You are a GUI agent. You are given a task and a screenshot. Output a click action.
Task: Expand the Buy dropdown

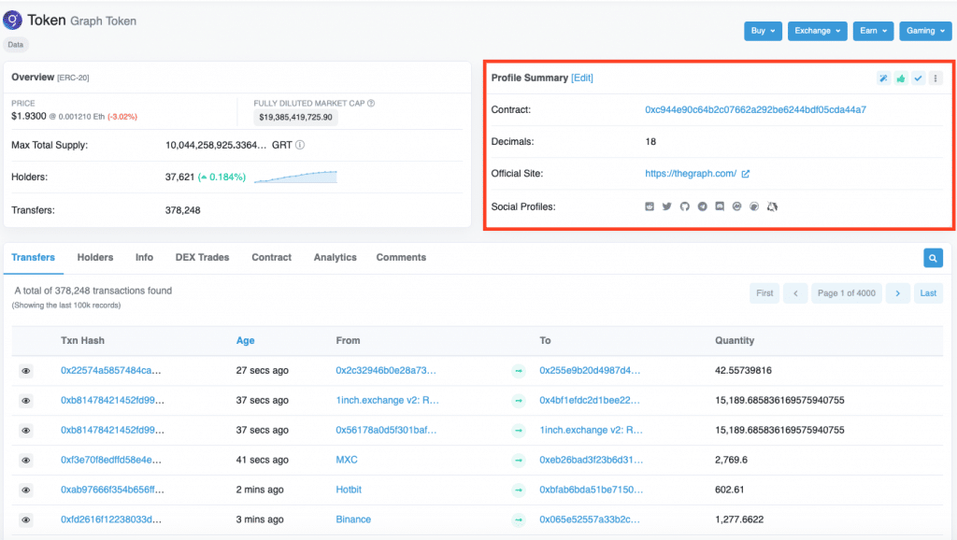(x=763, y=31)
